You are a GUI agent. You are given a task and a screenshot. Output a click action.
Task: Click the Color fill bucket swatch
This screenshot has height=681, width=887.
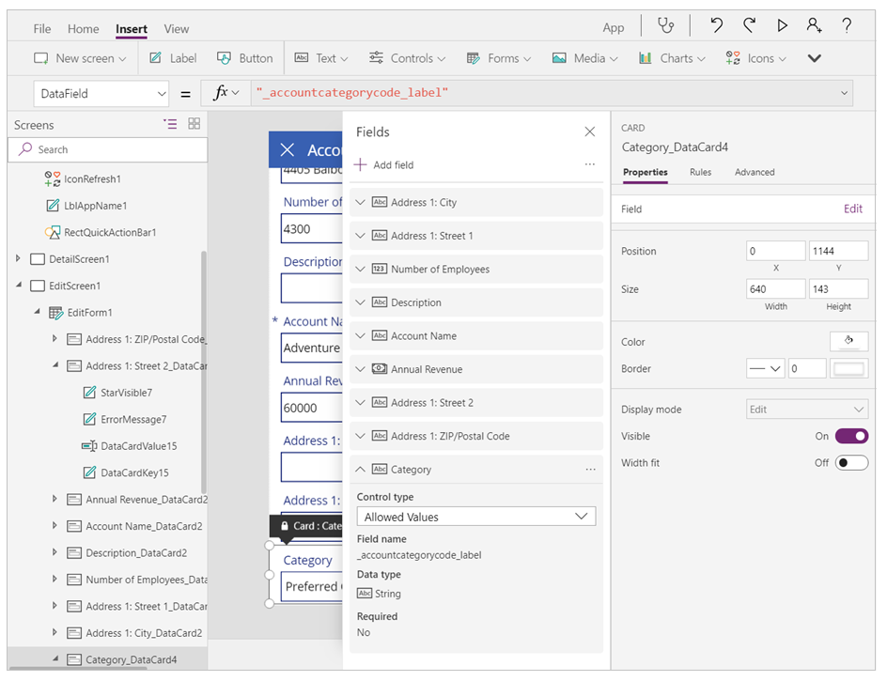[848, 342]
